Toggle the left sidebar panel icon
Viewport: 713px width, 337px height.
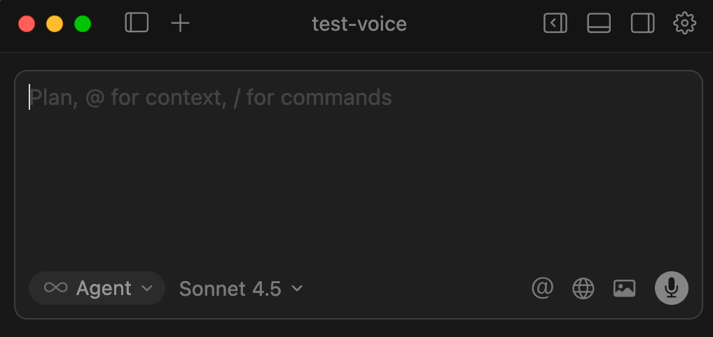point(137,23)
